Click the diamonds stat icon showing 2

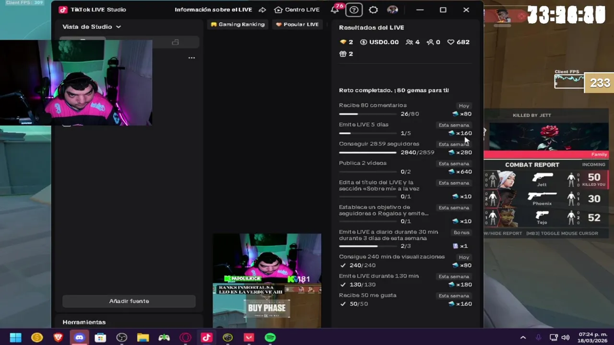343,42
